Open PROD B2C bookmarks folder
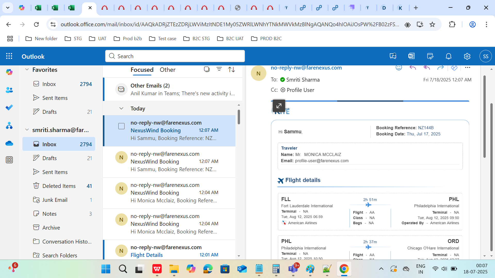The height and width of the screenshot is (278, 495). pyautogui.click(x=266, y=39)
